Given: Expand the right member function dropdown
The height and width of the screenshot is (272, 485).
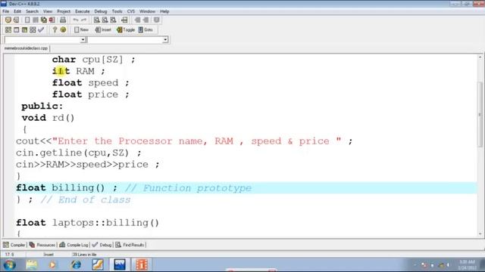Looking at the screenshot, I should point(165,40).
